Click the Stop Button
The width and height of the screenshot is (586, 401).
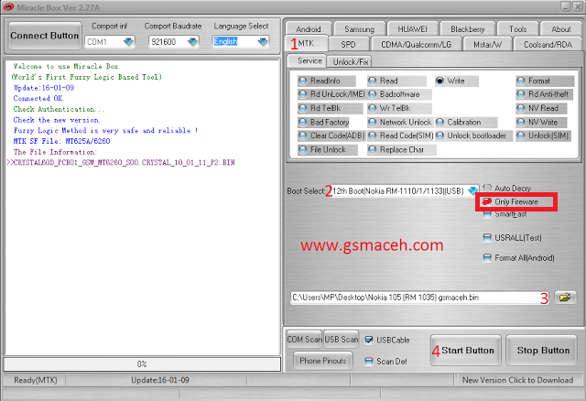[x=543, y=350]
